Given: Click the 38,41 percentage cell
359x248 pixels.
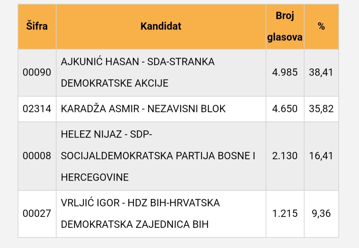Looking at the screenshot, I should [321, 72].
